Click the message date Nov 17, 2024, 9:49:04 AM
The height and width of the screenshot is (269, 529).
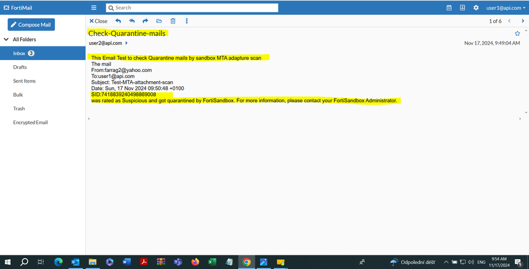click(x=492, y=43)
